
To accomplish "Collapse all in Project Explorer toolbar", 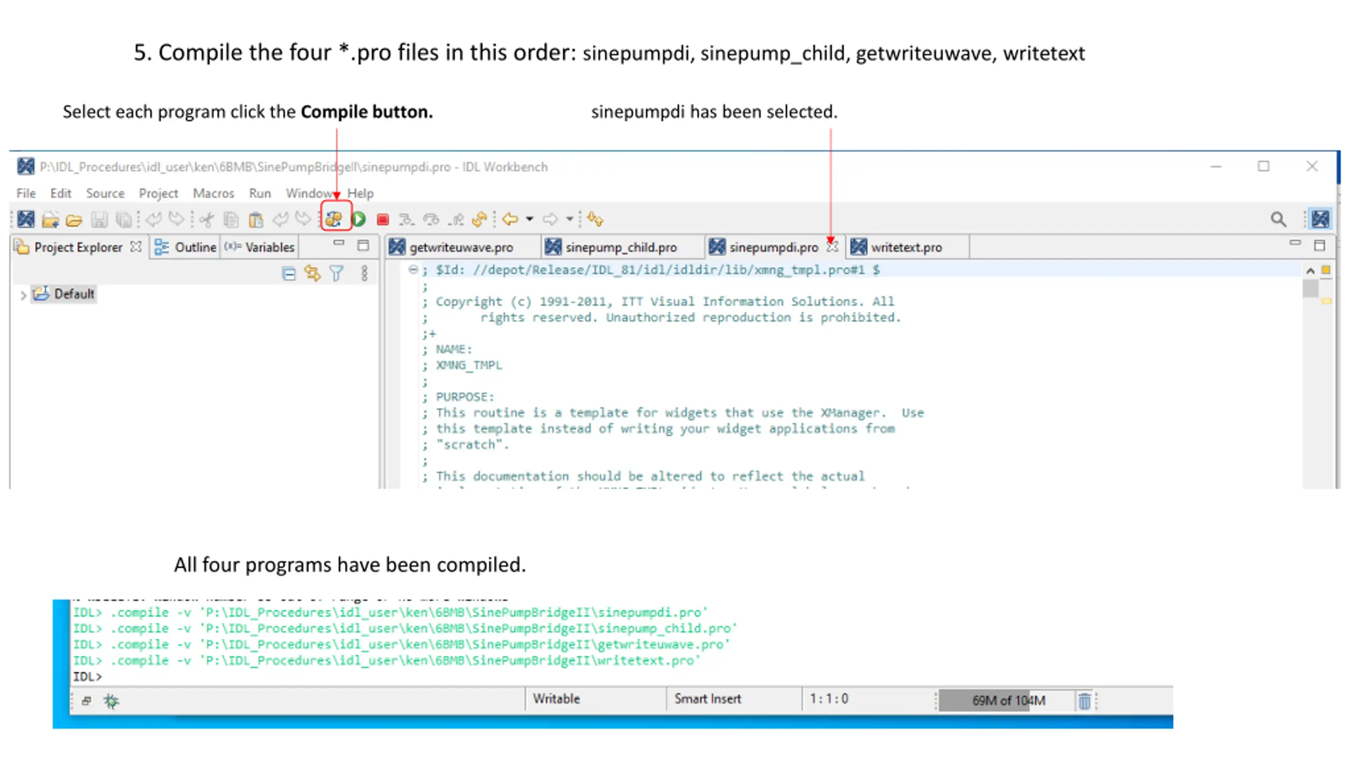I will coord(288,274).
